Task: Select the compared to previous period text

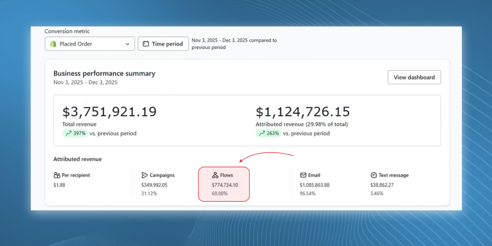Action: pos(234,44)
